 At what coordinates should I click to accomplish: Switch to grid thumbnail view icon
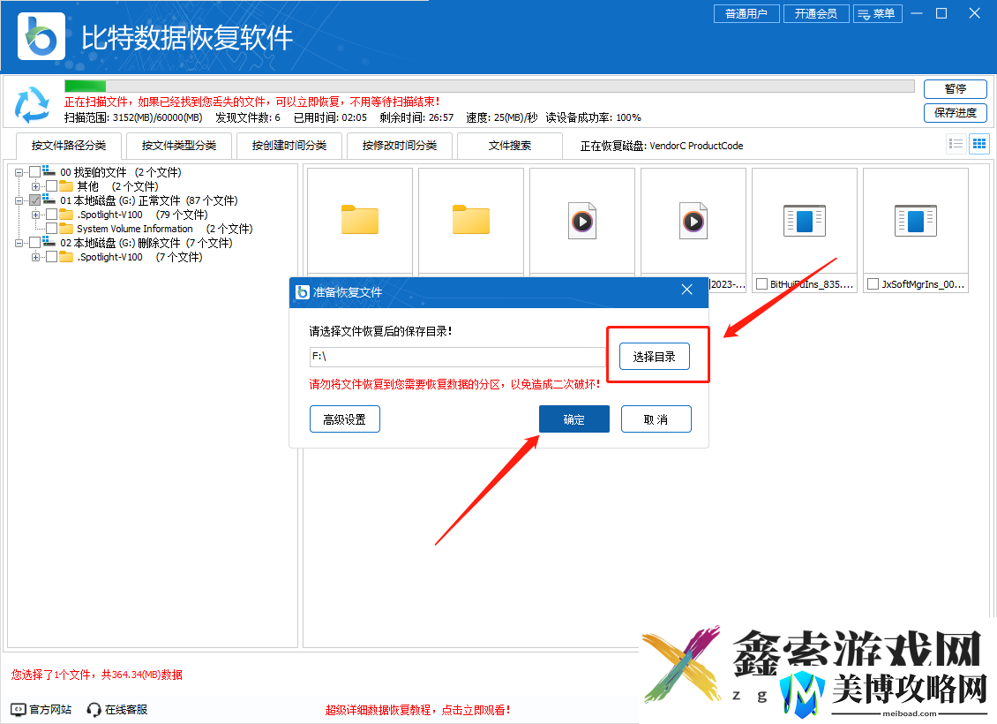(x=979, y=144)
